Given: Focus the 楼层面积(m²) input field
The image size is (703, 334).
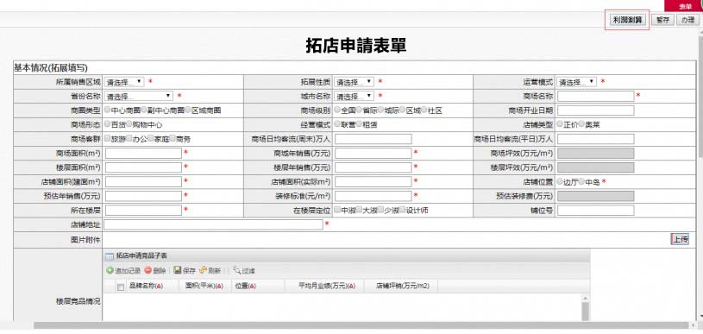Looking at the screenshot, I should coord(143,167).
